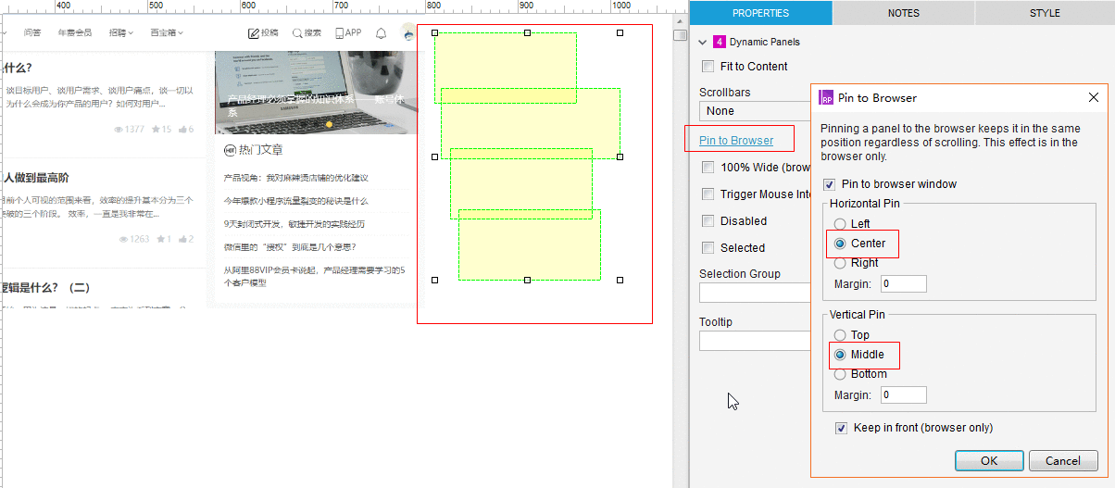Click the eye views icon next to 1377

coord(119,129)
